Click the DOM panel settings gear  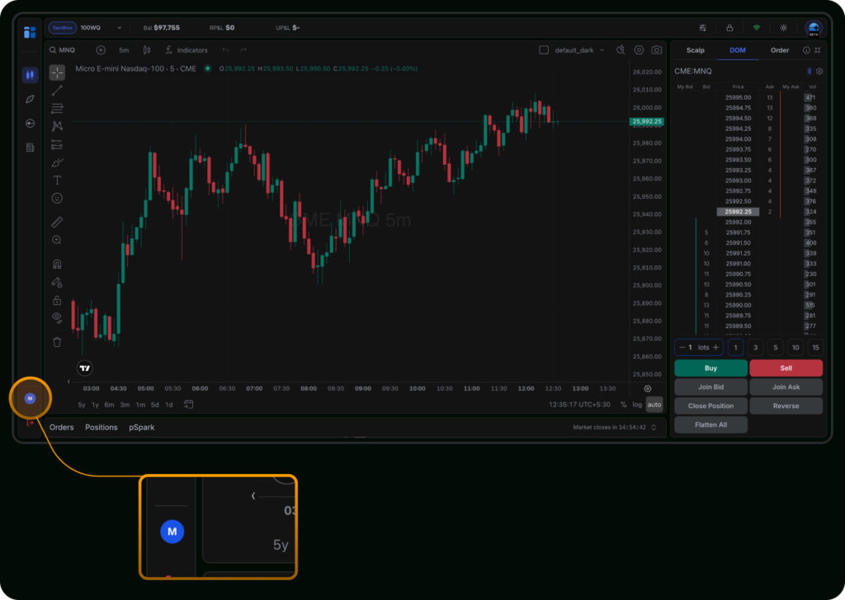coord(819,72)
